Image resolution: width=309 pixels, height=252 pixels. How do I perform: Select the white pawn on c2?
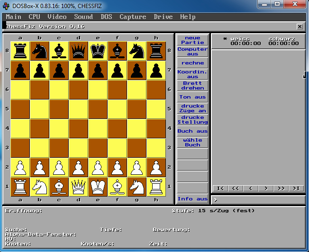coord(59,168)
